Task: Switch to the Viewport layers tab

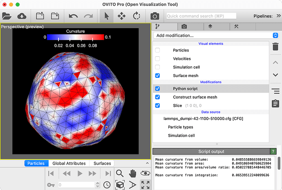Action: pos(217,27)
